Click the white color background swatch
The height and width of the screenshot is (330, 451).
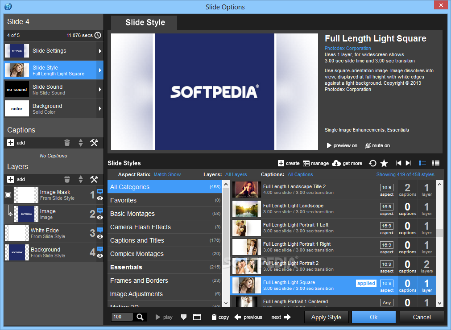point(17,109)
